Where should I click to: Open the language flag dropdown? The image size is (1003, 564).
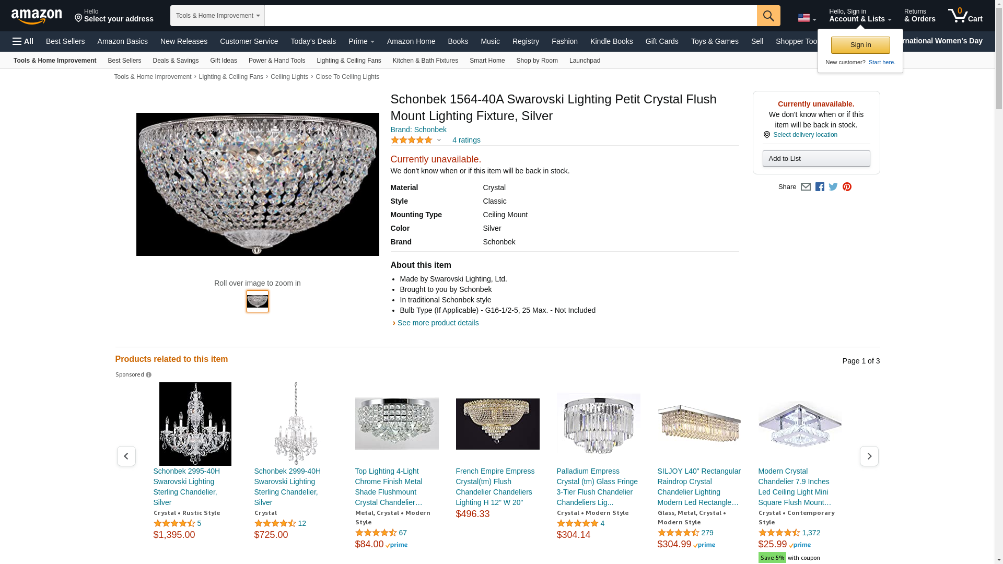click(807, 18)
